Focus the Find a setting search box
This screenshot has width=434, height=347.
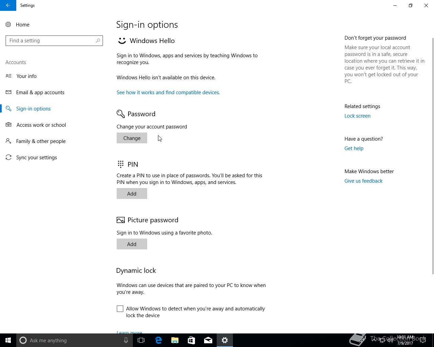coord(54,41)
